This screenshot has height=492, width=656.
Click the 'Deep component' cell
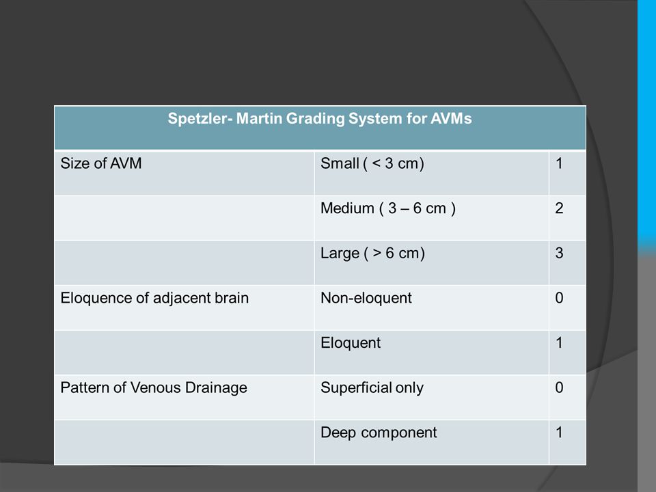[x=431, y=442]
